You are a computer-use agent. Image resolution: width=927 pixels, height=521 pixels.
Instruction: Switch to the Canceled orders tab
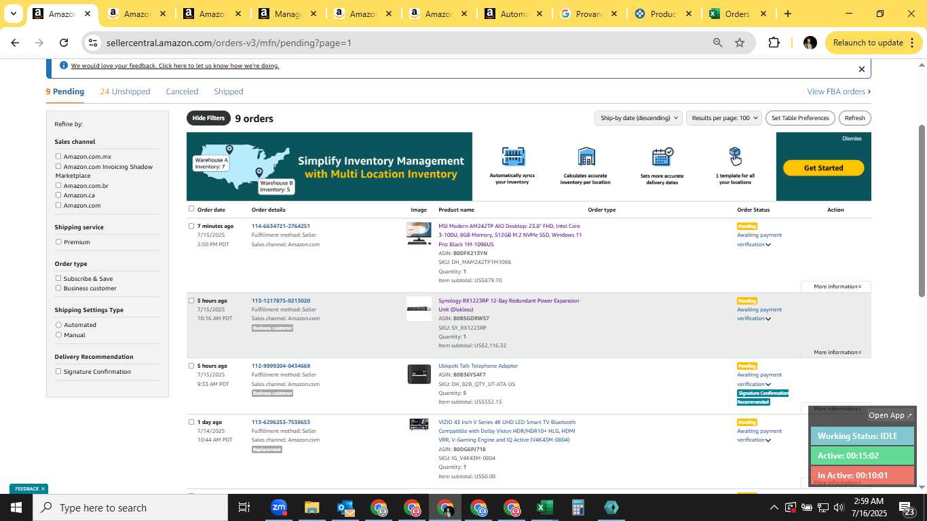click(x=182, y=92)
